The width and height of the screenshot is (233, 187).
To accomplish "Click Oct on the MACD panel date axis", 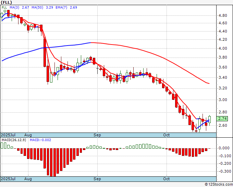I will (166, 179).
